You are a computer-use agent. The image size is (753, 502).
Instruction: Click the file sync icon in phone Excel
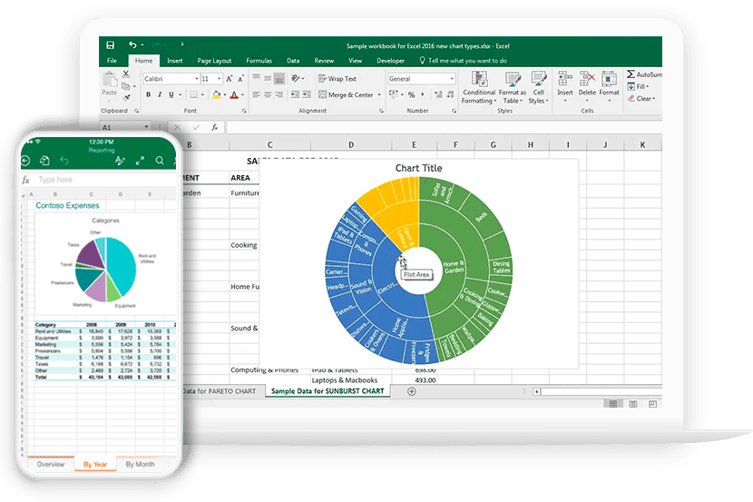coord(44,161)
